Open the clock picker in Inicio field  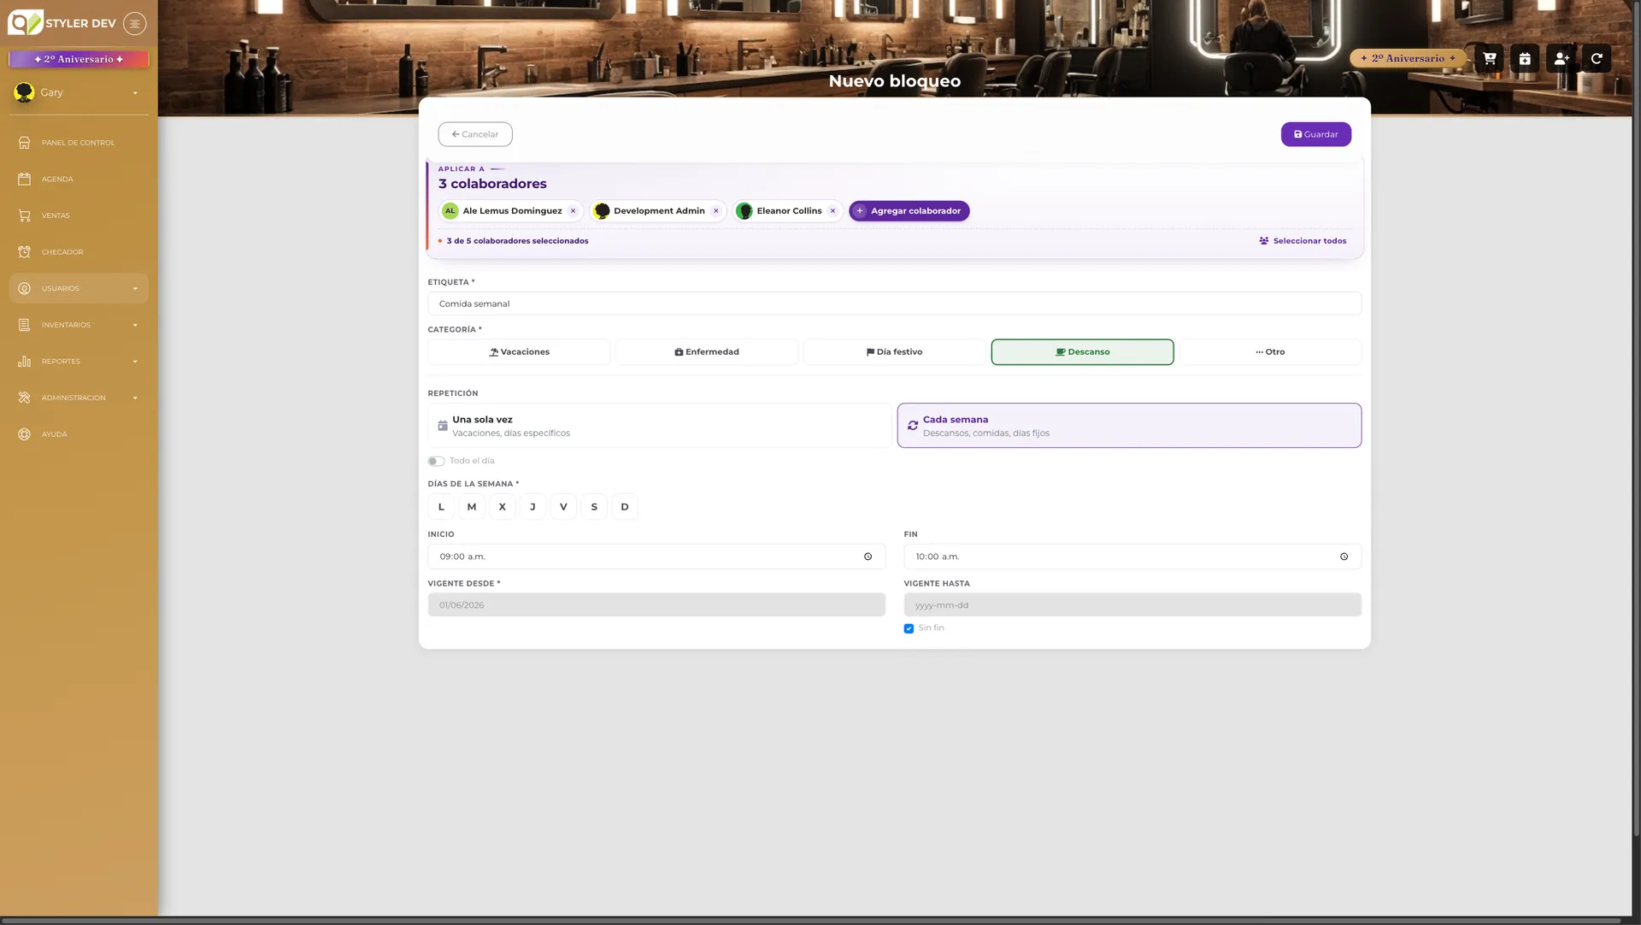click(x=868, y=557)
